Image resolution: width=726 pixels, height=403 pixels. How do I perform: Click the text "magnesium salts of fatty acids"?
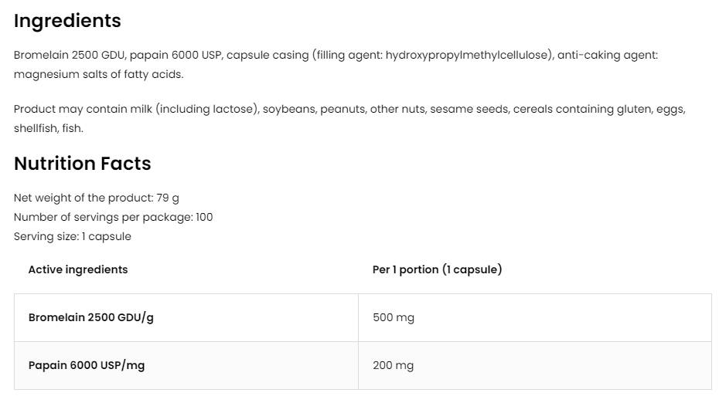tap(97, 75)
